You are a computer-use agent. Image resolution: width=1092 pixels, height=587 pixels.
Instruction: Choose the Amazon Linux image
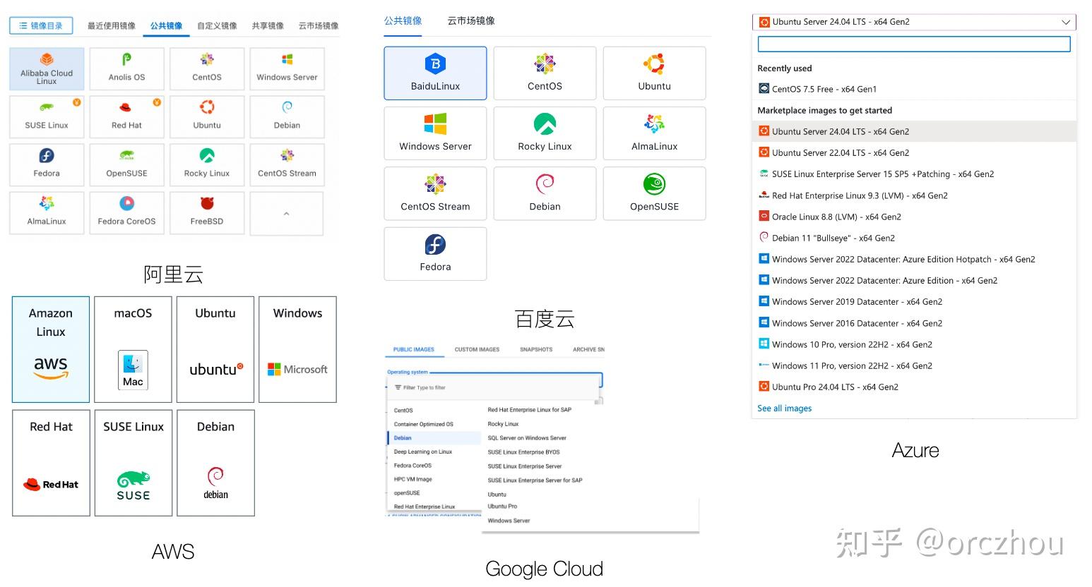50,349
